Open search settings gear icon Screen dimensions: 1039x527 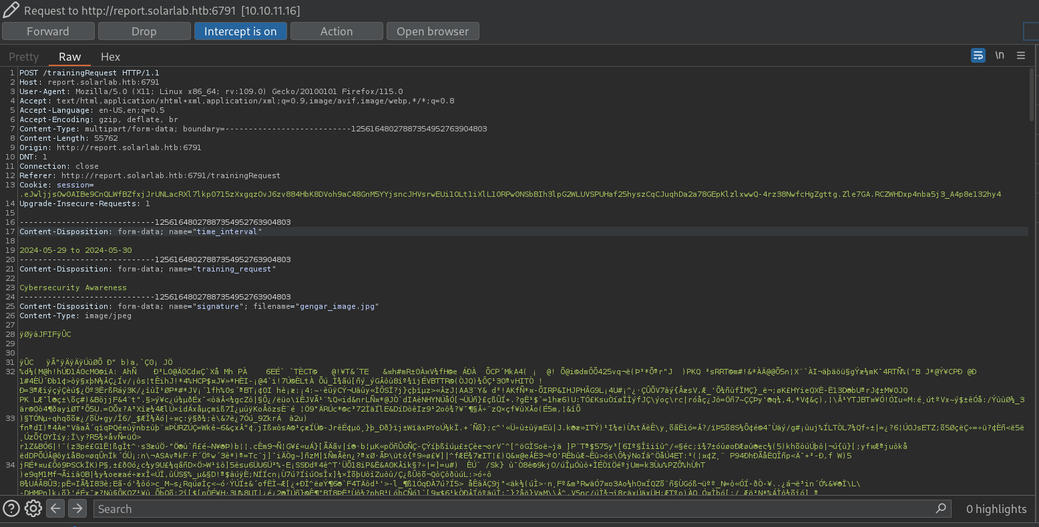coord(33,508)
